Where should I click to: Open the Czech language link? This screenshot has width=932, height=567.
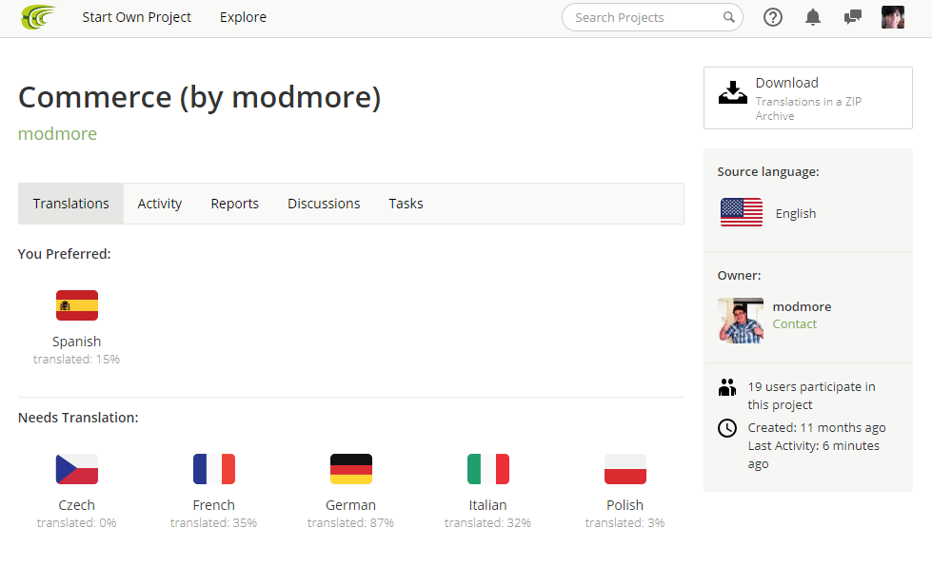click(x=77, y=505)
